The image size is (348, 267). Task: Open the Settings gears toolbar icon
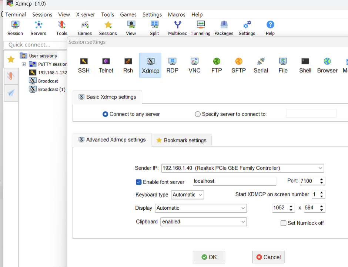coord(247,28)
